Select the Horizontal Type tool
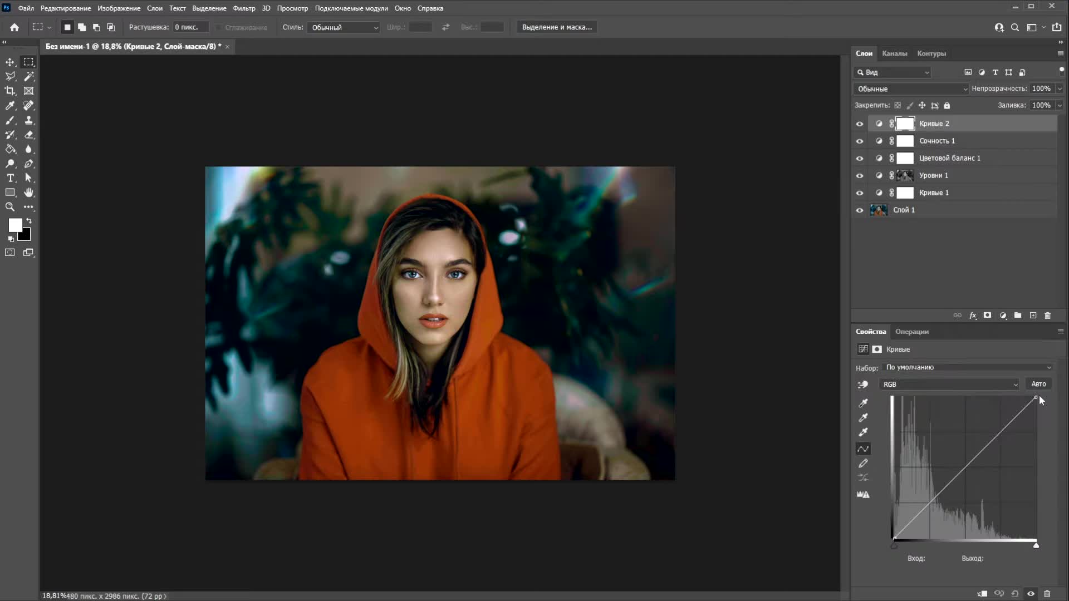 click(x=10, y=178)
